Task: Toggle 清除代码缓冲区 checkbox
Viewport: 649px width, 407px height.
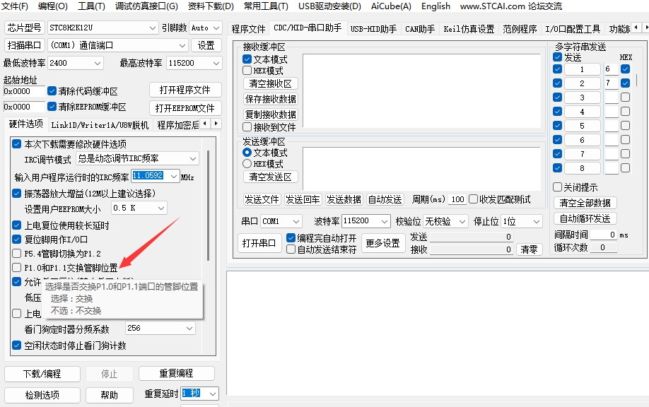Action: pos(52,91)
